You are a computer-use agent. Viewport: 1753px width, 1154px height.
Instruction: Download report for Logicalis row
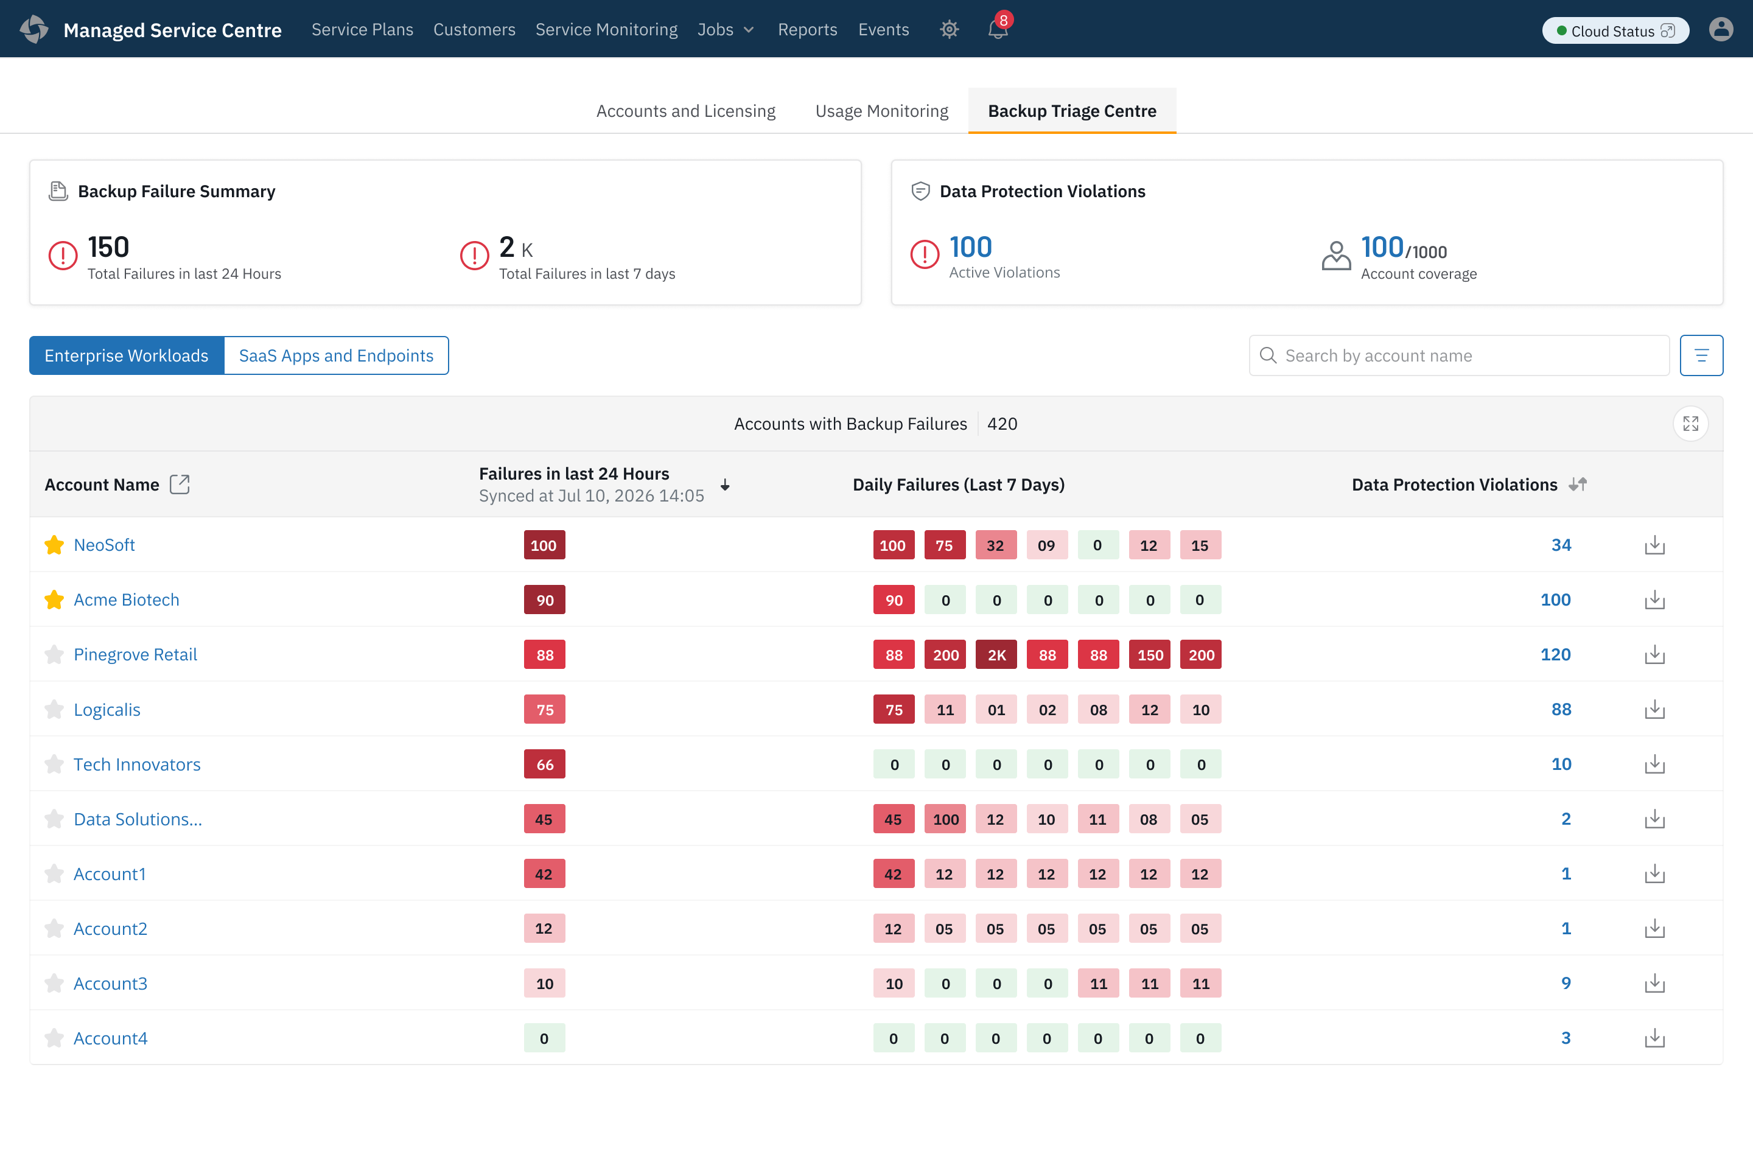coord(1654,709)
